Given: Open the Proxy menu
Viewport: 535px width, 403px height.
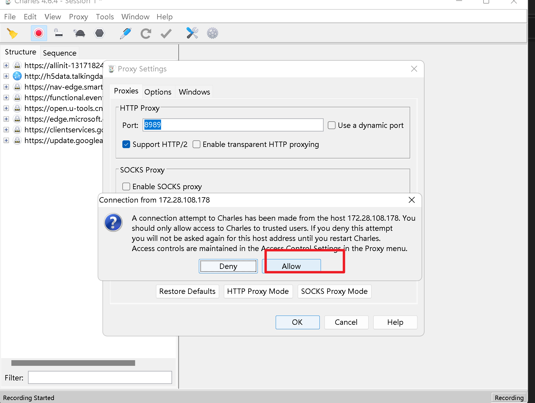Looking at the screenshot, I should (79, 17).
